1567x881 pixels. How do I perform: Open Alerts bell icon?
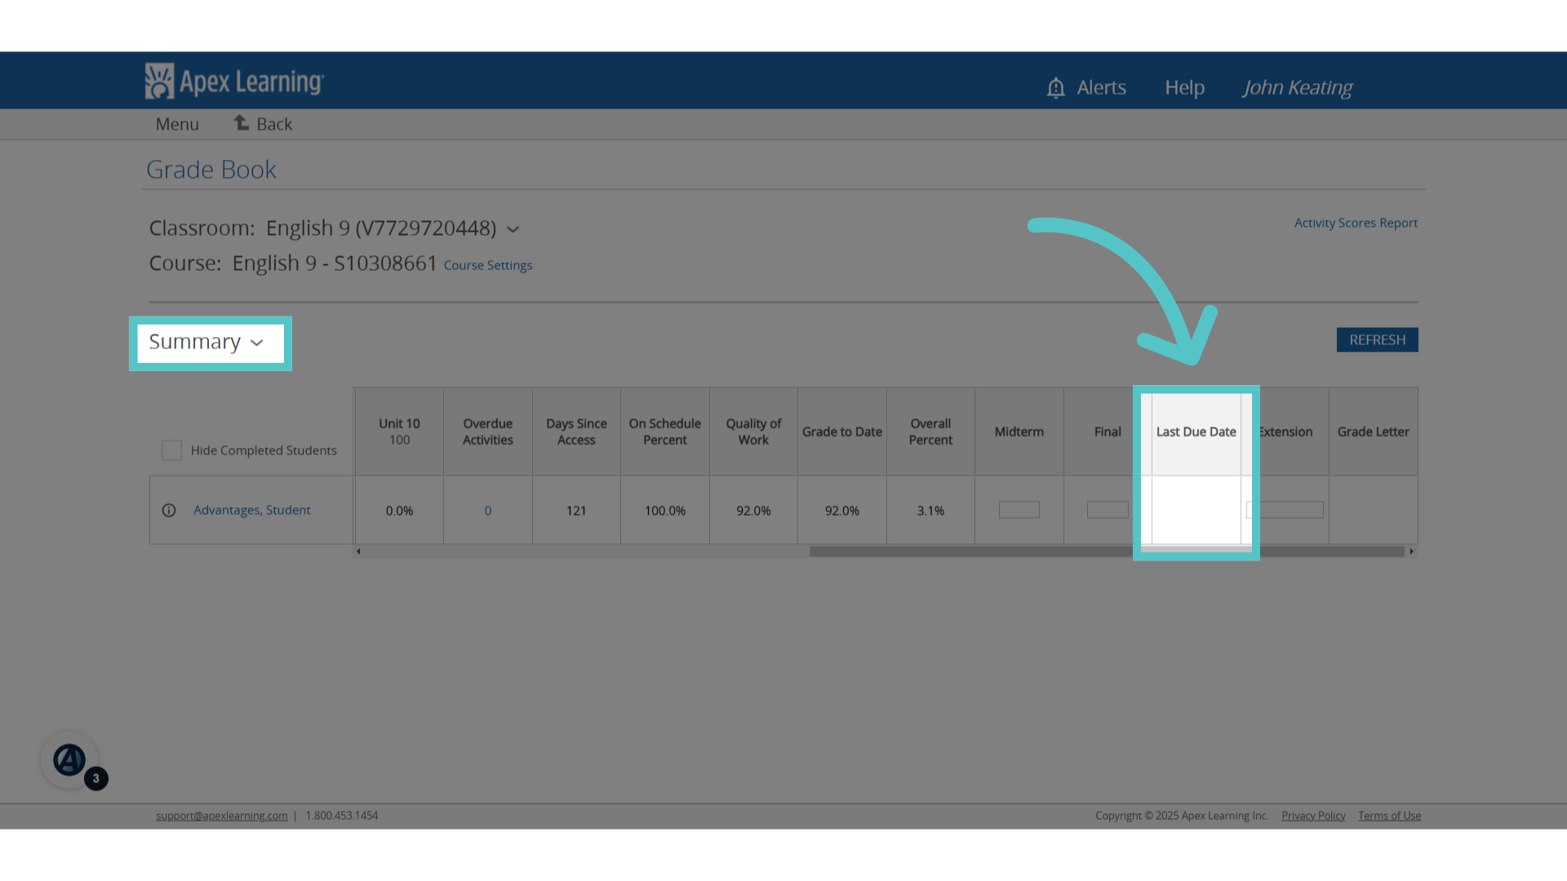point(1055,87)
